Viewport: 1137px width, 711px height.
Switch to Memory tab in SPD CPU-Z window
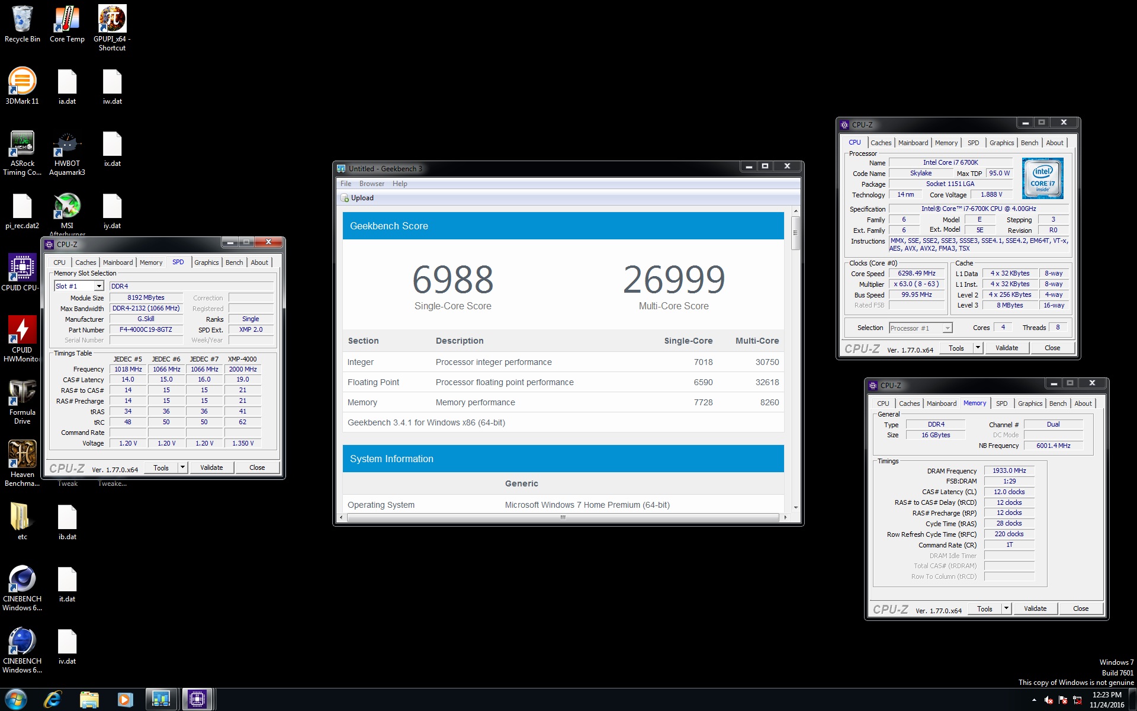151,262
